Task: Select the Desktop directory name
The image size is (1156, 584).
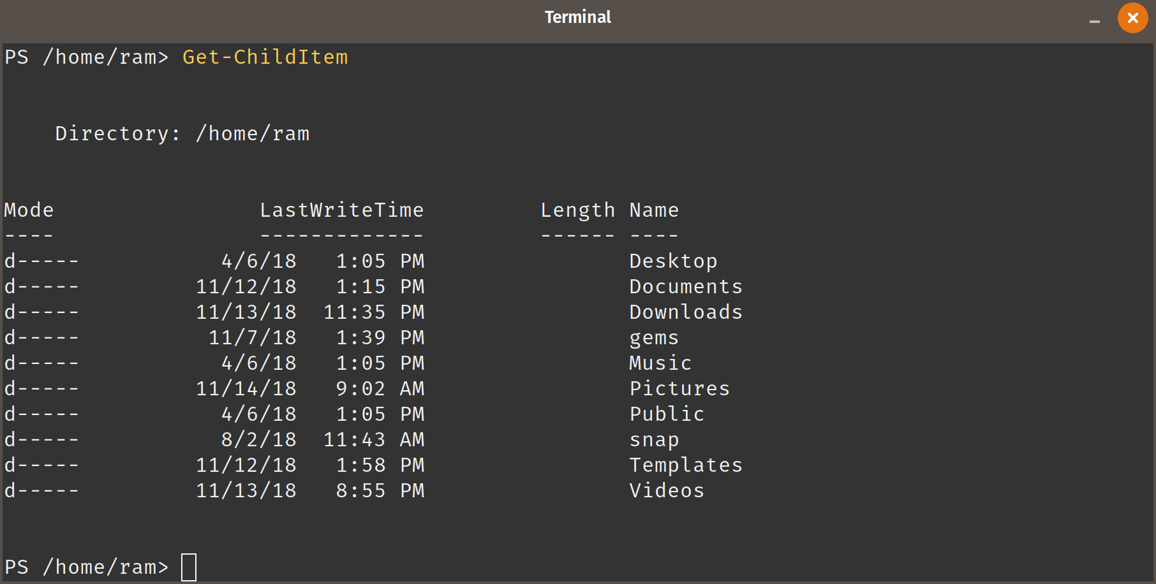Action: 674,261
